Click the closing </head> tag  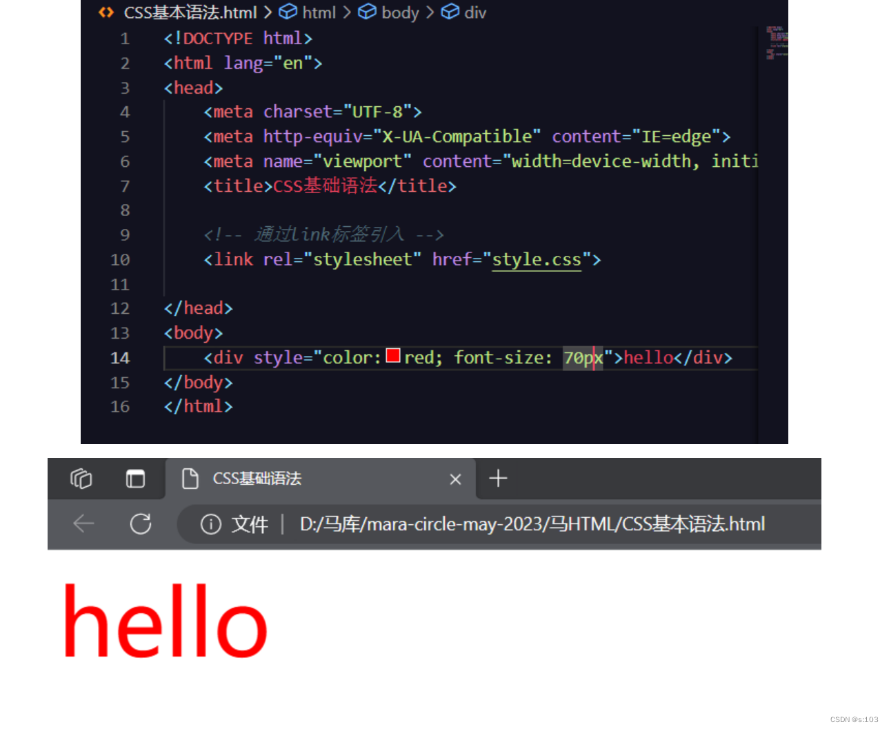198,308
